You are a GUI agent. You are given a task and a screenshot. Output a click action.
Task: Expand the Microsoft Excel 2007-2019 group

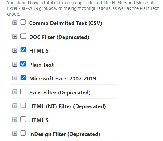coord(15,78)
